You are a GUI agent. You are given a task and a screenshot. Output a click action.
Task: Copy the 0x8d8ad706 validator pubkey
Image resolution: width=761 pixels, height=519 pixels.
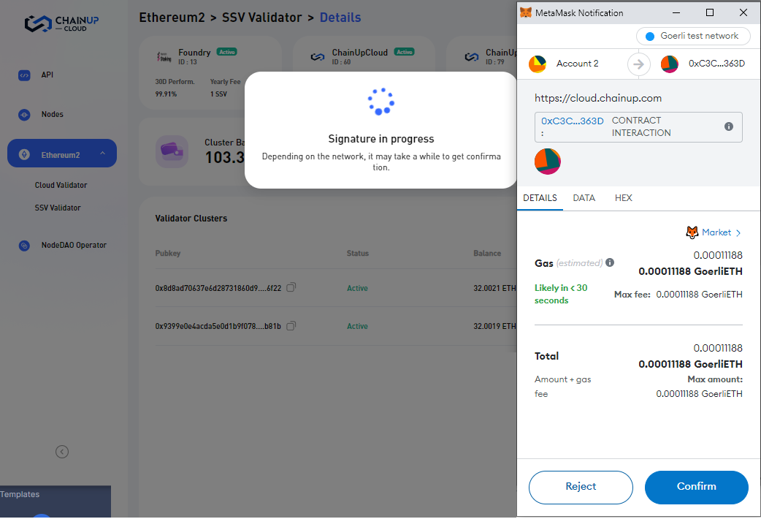[291, 288]
